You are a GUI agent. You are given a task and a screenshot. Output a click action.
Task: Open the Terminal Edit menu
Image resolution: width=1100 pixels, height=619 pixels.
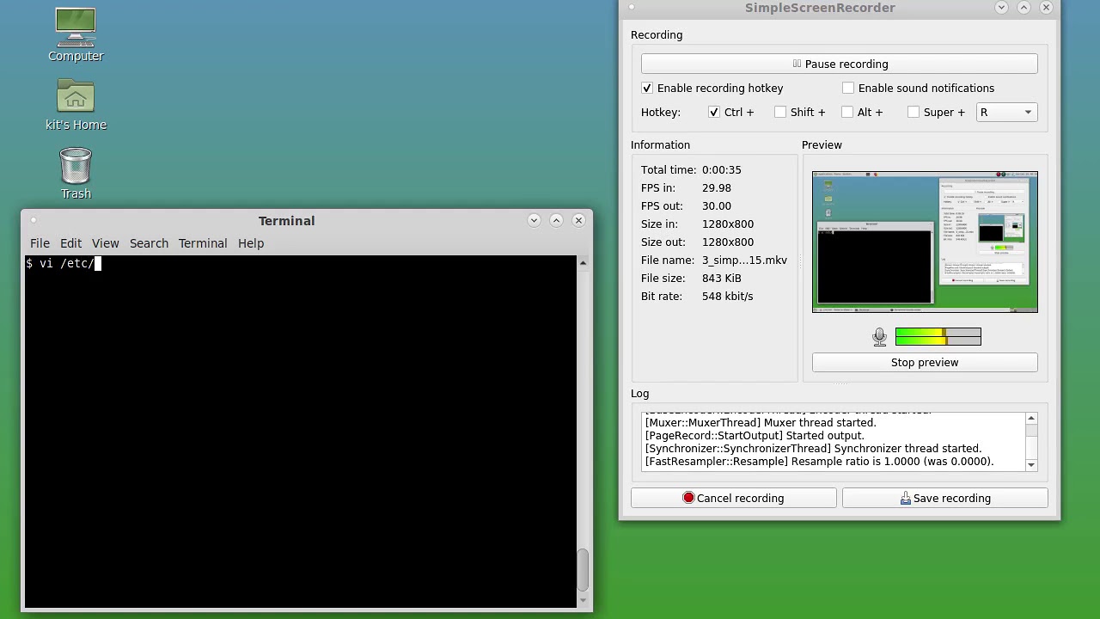pos(70,243)
